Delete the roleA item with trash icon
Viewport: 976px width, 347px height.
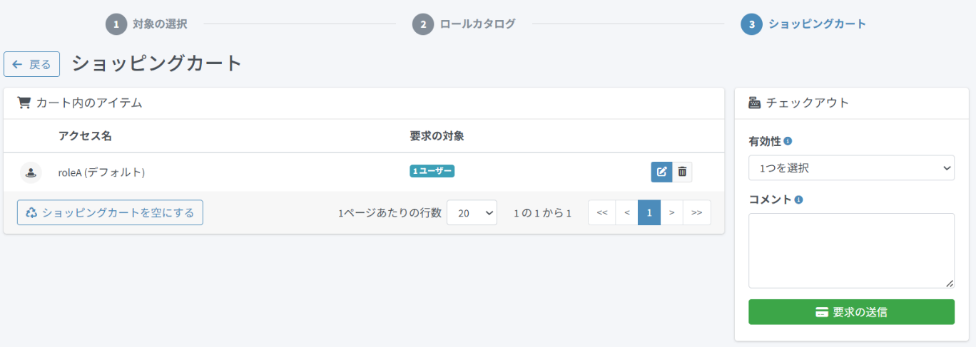(682, 172)
